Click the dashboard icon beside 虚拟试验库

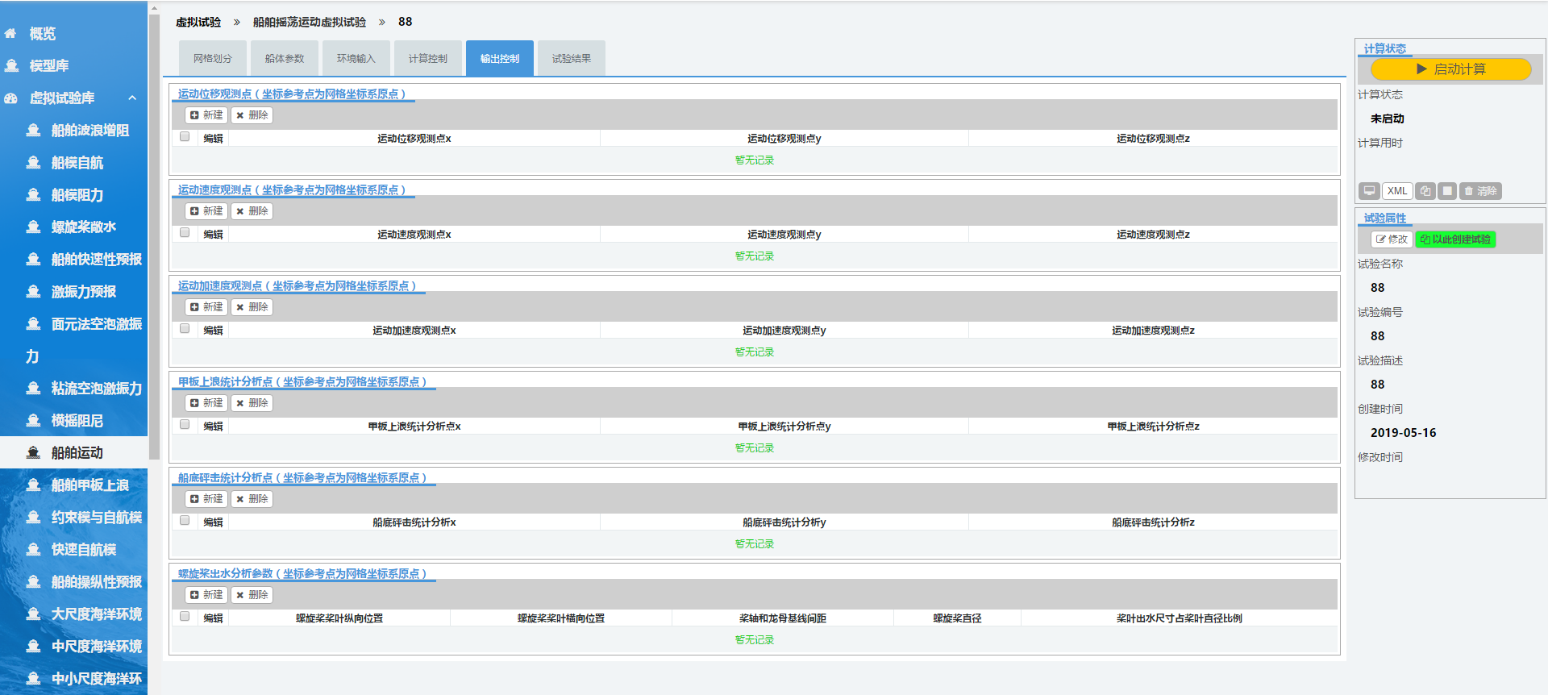point(11,98)
